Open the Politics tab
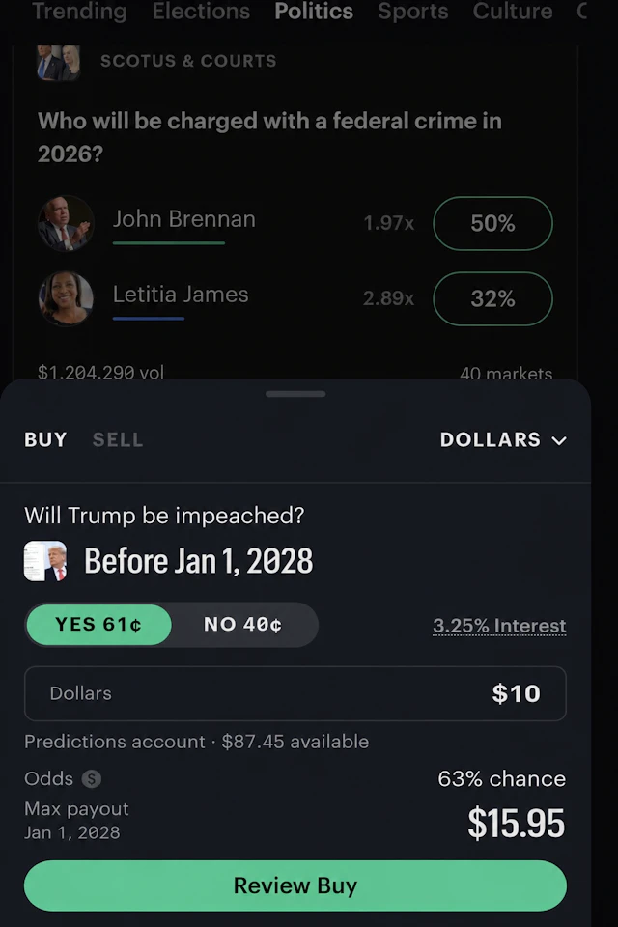This screenshot has width=618, height=927. 314,12
